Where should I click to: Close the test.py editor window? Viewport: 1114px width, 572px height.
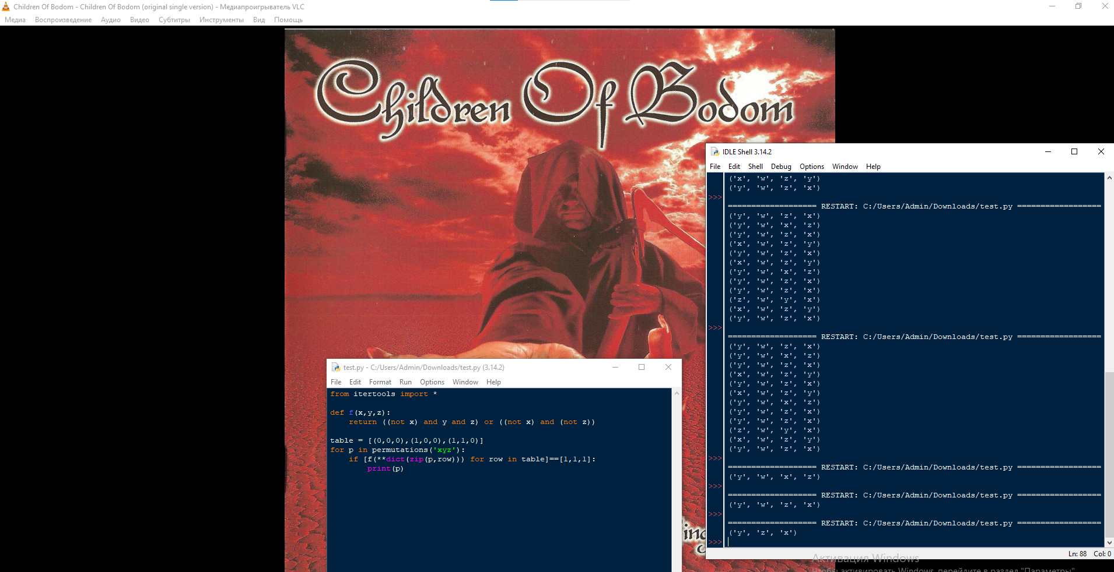click(x=668, y=367)
